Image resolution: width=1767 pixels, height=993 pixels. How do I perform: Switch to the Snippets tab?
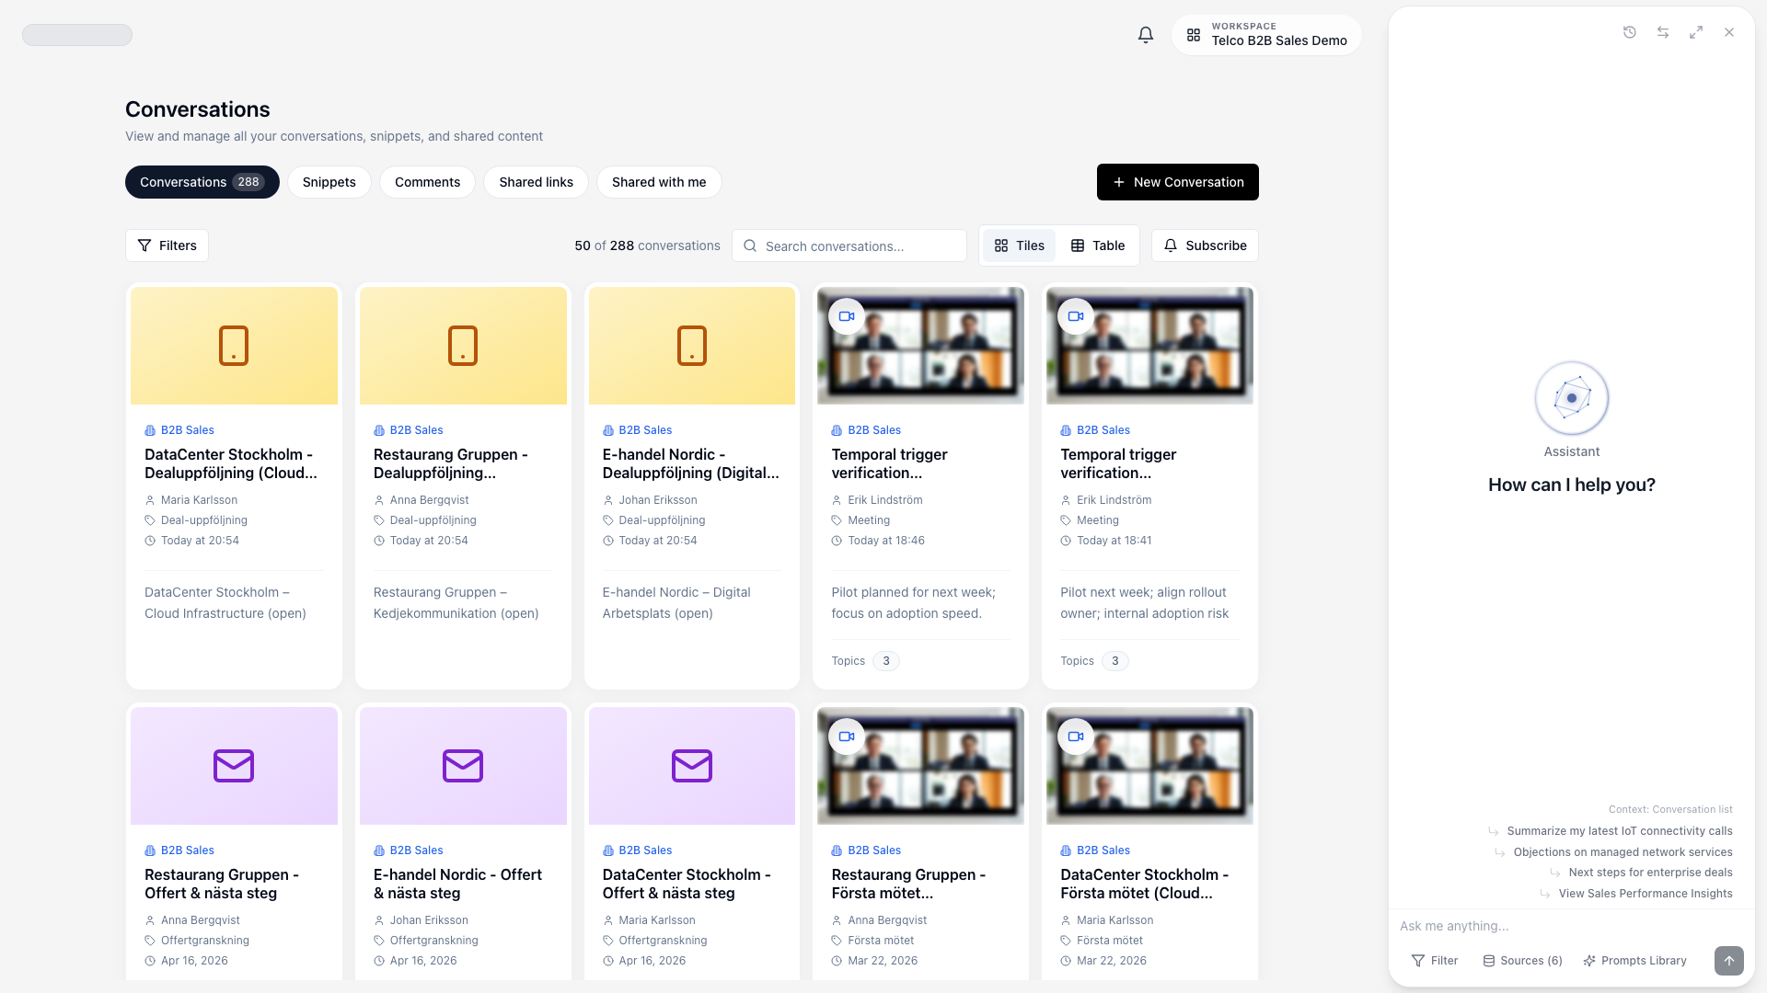329,182
